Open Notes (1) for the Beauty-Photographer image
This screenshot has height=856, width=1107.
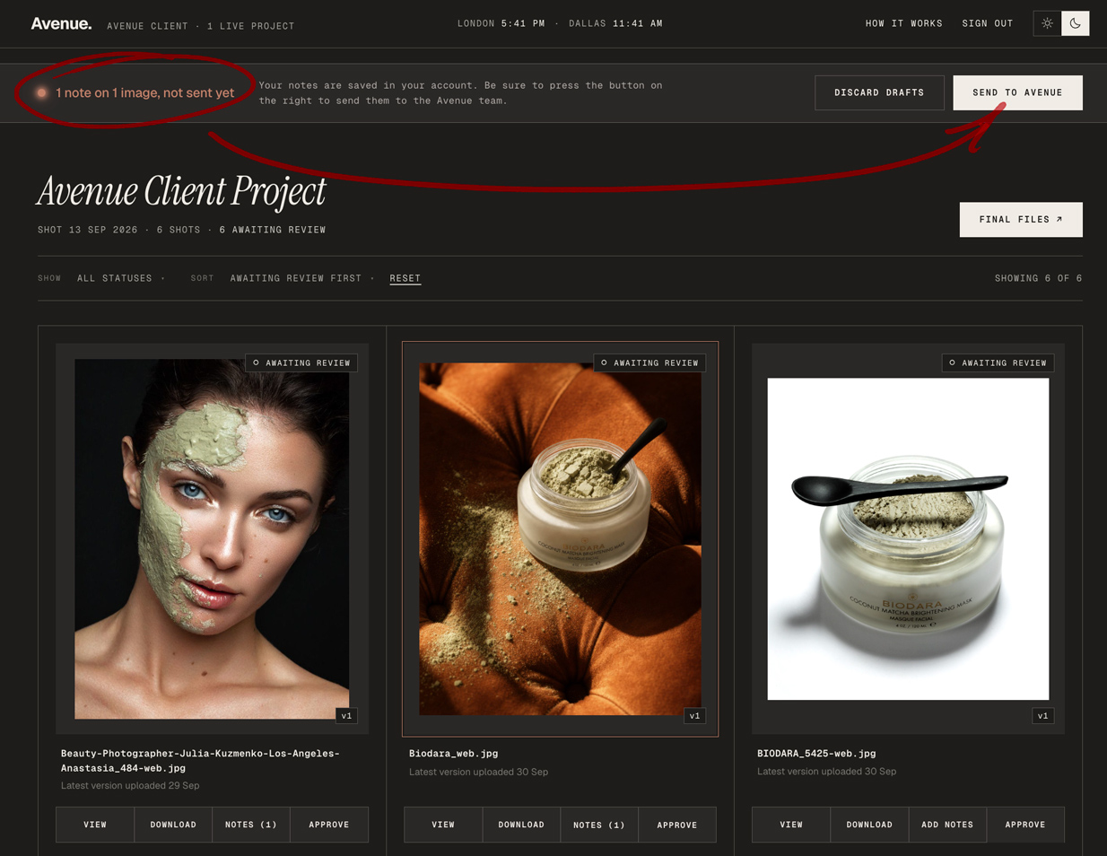(x=251, y=825)
